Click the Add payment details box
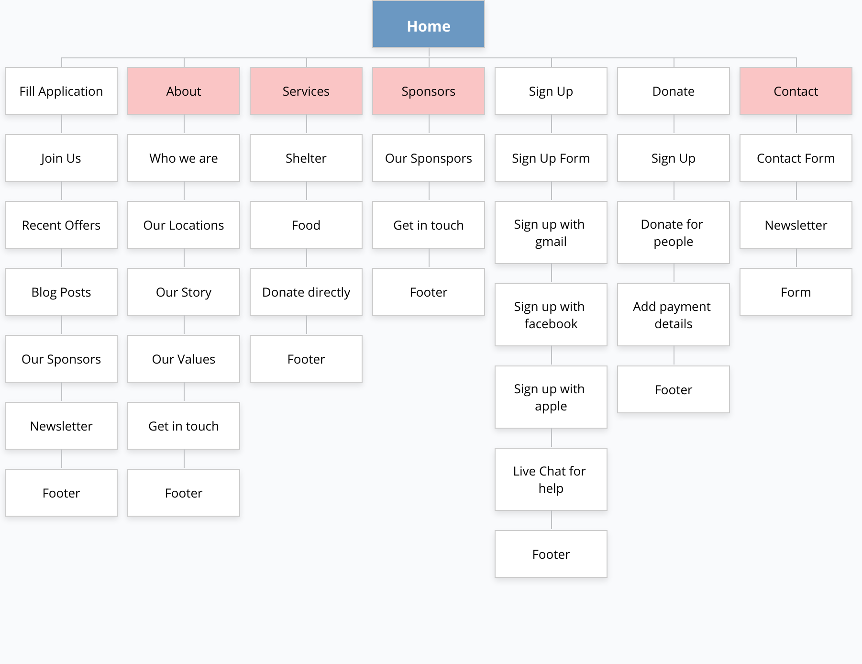862x664 pixels. click(674, 315)
